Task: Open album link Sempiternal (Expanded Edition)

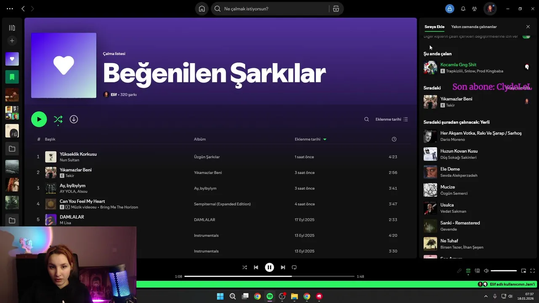Action: pos(222,204)
